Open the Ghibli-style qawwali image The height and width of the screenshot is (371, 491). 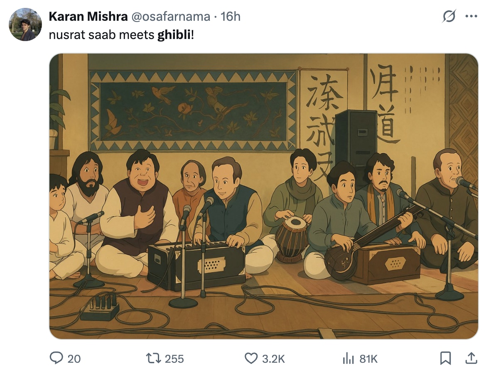tap(263, 196)
